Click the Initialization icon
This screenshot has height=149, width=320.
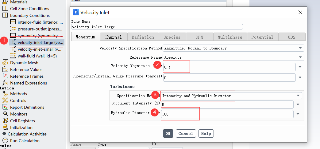click(x=5, y=127)
